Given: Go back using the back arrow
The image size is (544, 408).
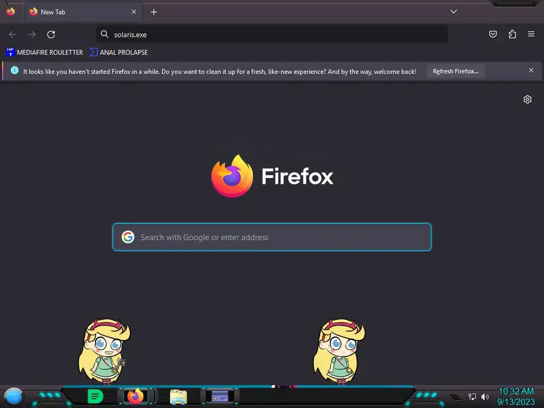Looking at the screenshot, I should (x=13, y=35).
